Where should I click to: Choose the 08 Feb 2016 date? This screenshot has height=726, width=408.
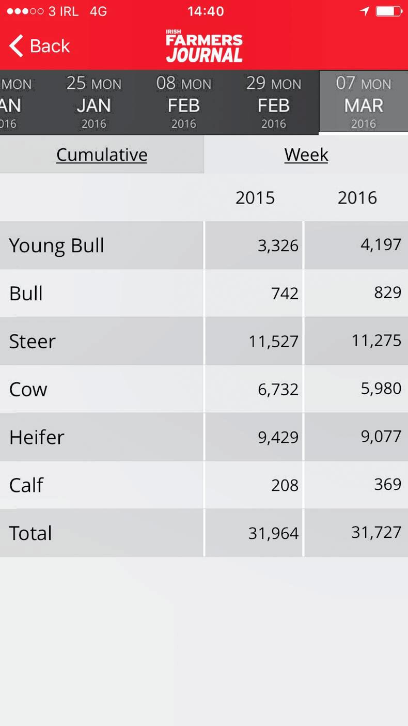click(x=184, y=102)
